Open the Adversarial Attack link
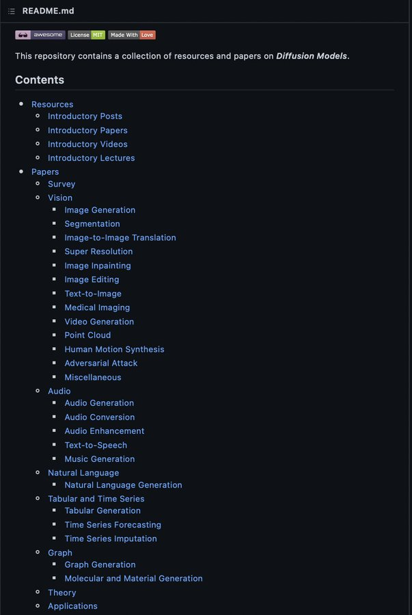Screen dimensions: 412x615 pyautogui.click(x=101, y=363)
